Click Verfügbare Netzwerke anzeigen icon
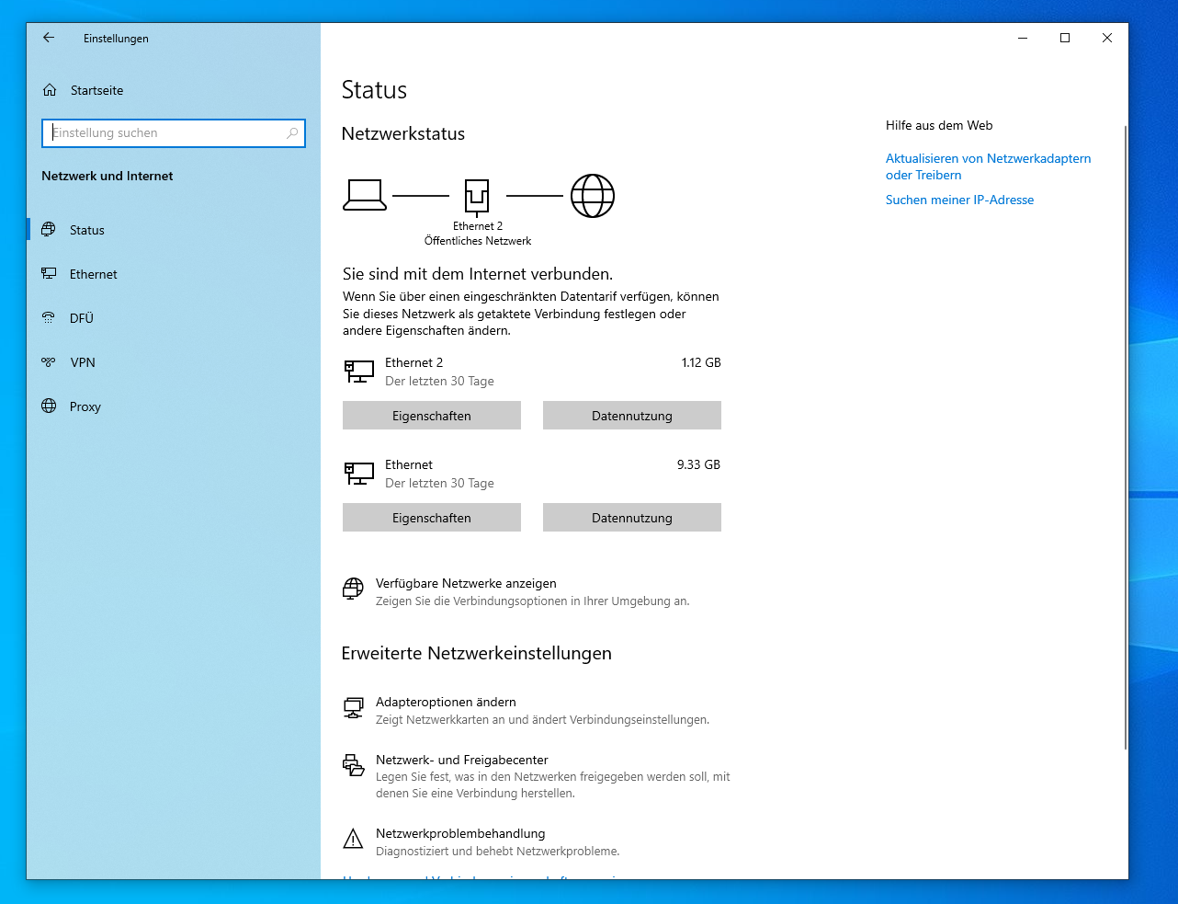This screenshot has height=904, width=1178. [x=353, y=589]
